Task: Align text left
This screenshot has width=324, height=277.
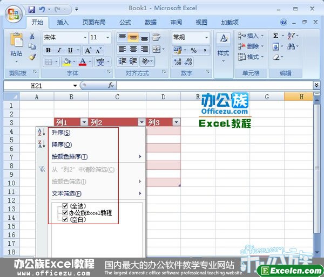Action: [x=122, y=49]
